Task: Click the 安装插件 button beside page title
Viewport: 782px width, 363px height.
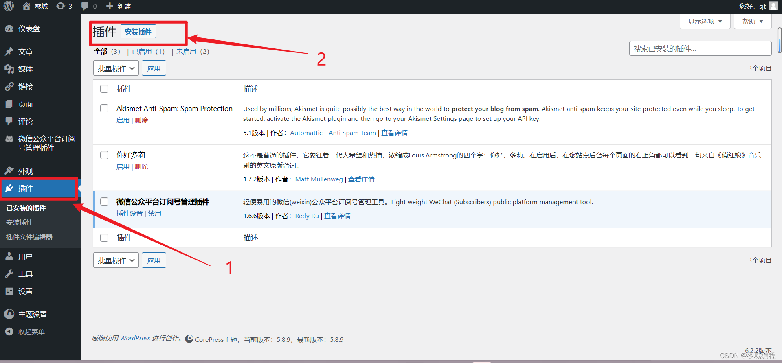Action: point(138,31)
